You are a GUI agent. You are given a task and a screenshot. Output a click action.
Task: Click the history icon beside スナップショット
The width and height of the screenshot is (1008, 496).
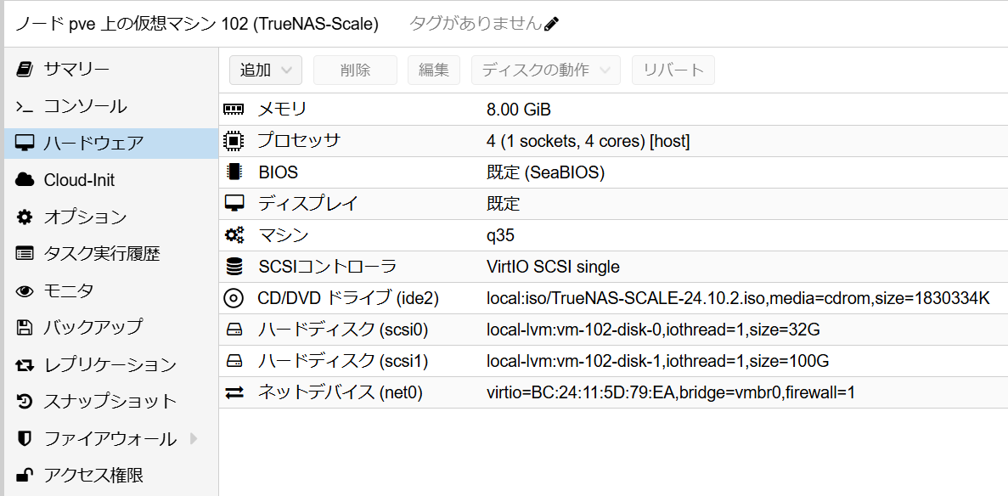click(24, 402)
